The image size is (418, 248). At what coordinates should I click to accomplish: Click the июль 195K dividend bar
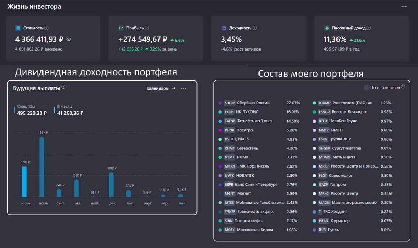(42, 167)
